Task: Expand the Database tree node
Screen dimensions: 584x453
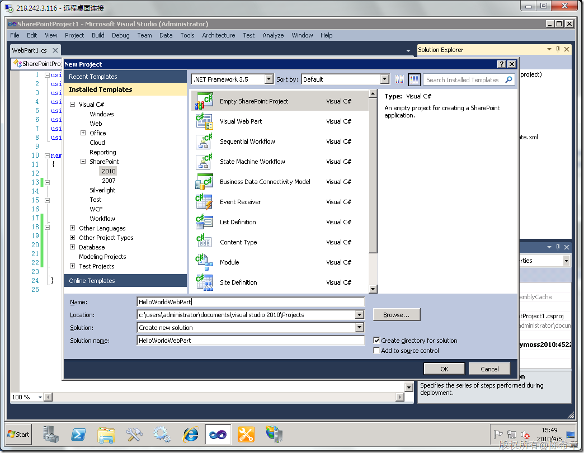Action: pyautogui.click(x=73, y=247)
